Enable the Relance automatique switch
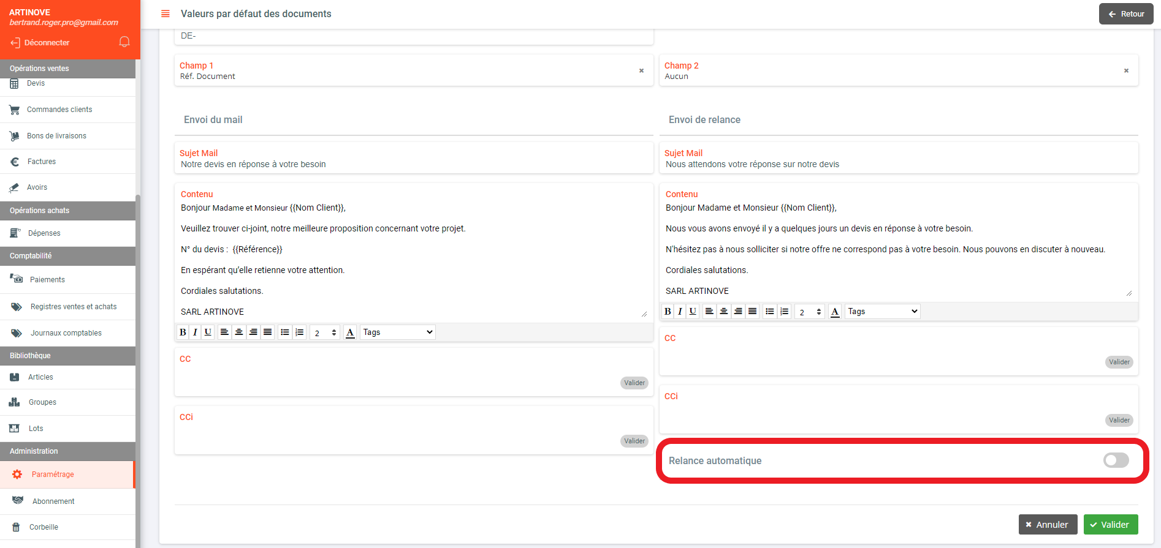 pos(1116,460)
